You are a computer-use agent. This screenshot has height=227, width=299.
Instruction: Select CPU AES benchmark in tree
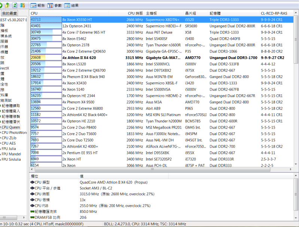click(9, 143)
